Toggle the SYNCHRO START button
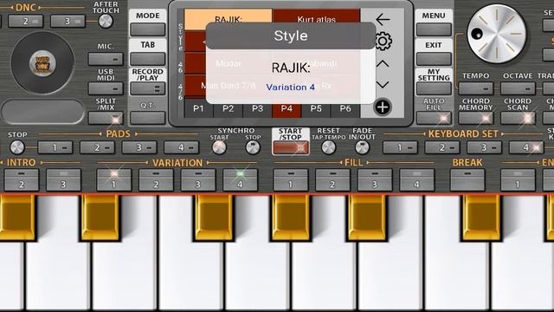 point(219,147)
